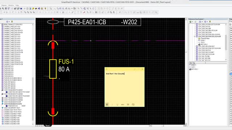Click first icon in Reference Data Explorer toolbar
The height and width of the screenshot is (130, 232).
point(191,22)
